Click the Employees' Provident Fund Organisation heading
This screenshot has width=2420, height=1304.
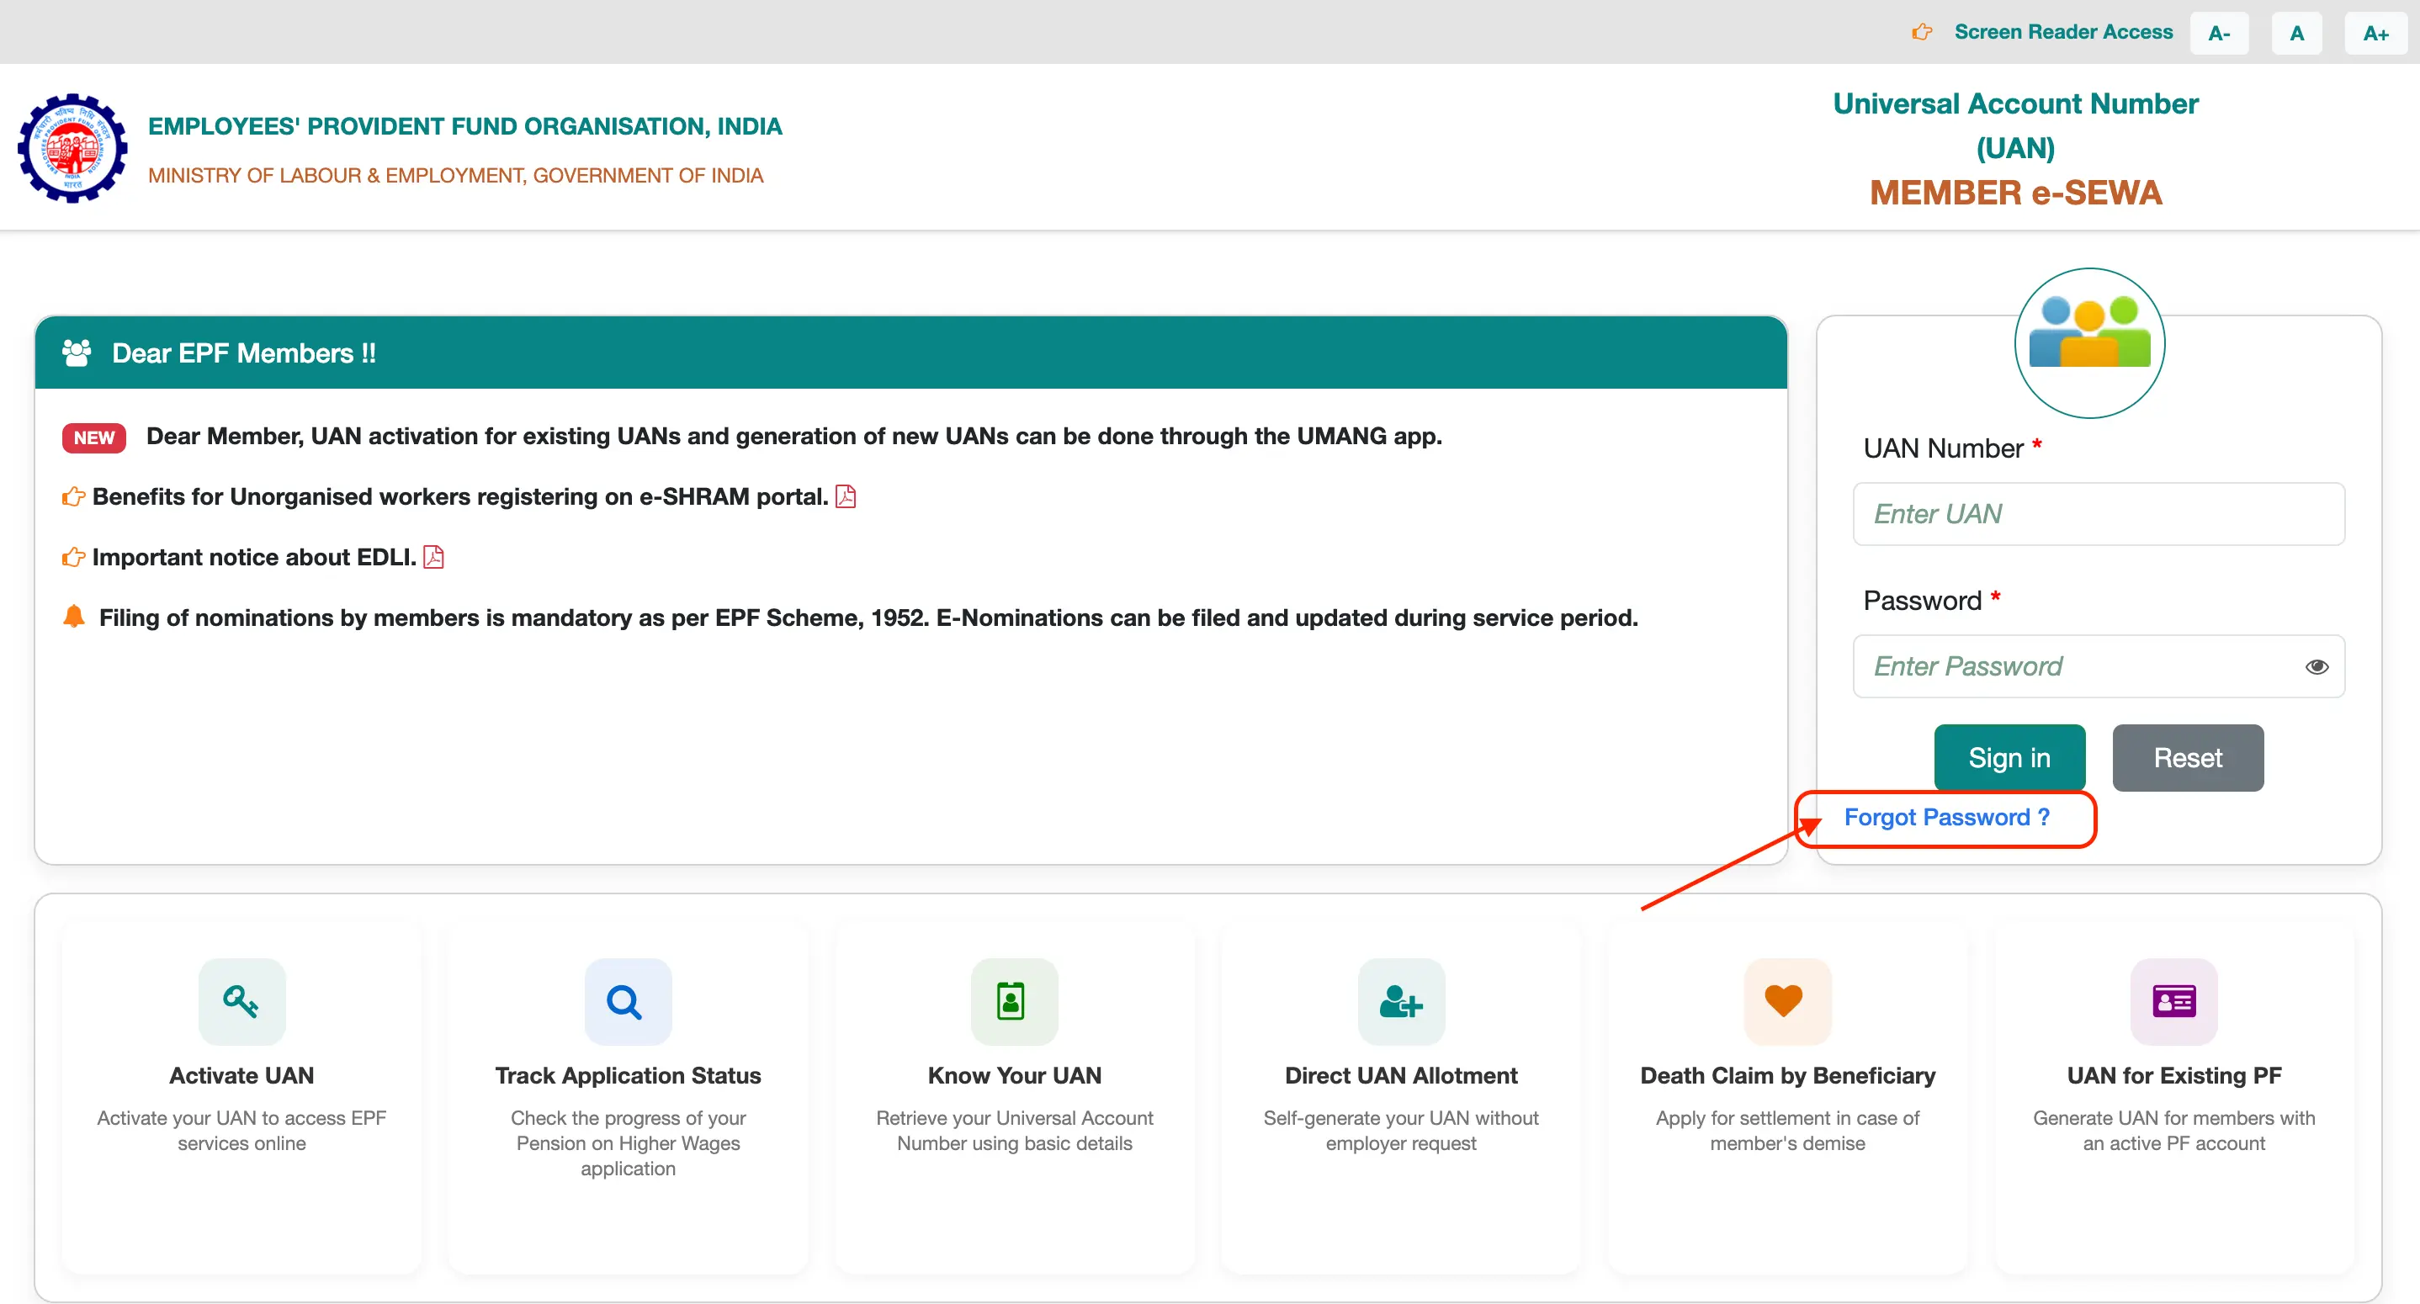pos(465,127)
